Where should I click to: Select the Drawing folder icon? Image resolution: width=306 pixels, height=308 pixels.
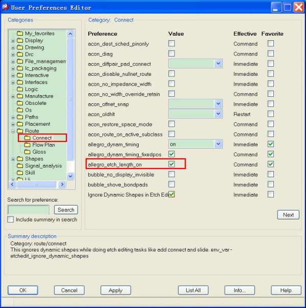click(20, 47)
